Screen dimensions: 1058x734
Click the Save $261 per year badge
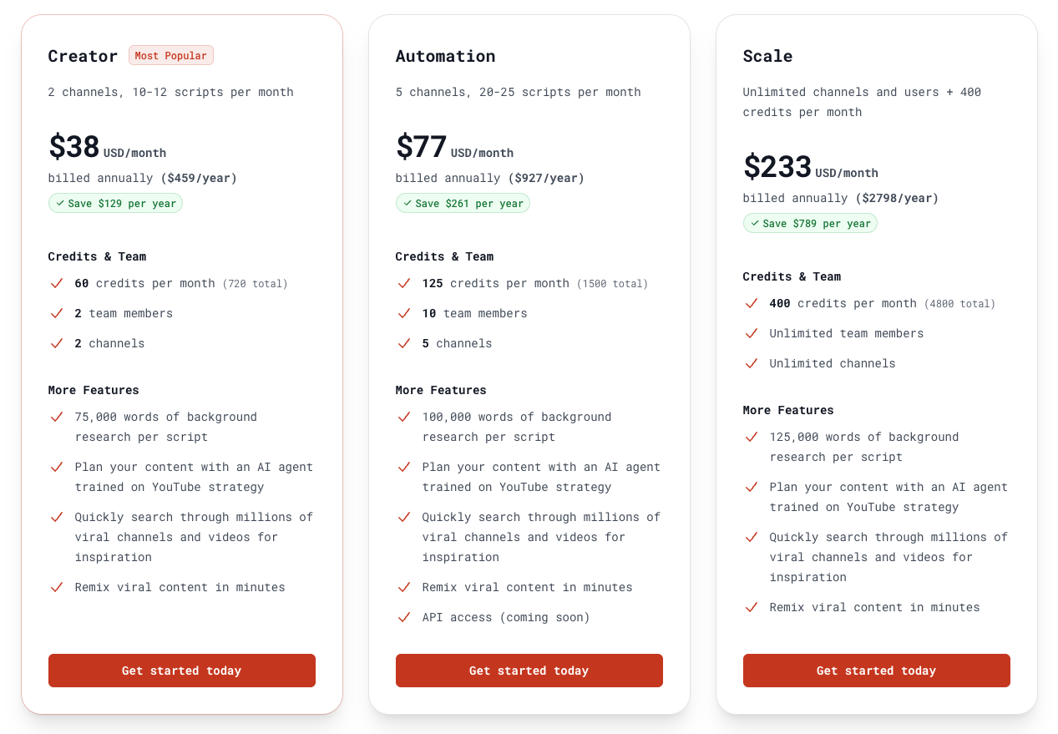click(x=463, y=204)
